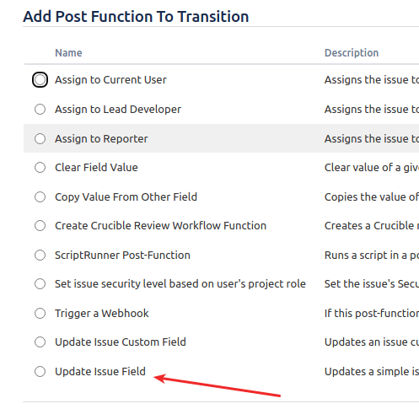Select Set issue security level radio button
Viewport: 419px width, 409px height.
pyautogui.click(x=40, y=284)
